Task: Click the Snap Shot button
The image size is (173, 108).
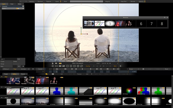Action: coord(123,1)
